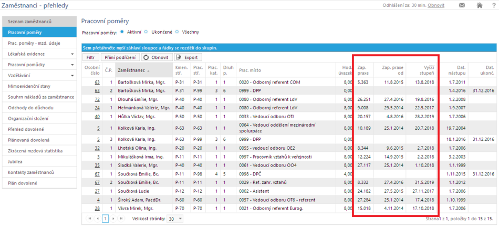Open Pracovní poměry in sidebar
The height and width of the screenshot is (227, 499).
tap(39, 33)
